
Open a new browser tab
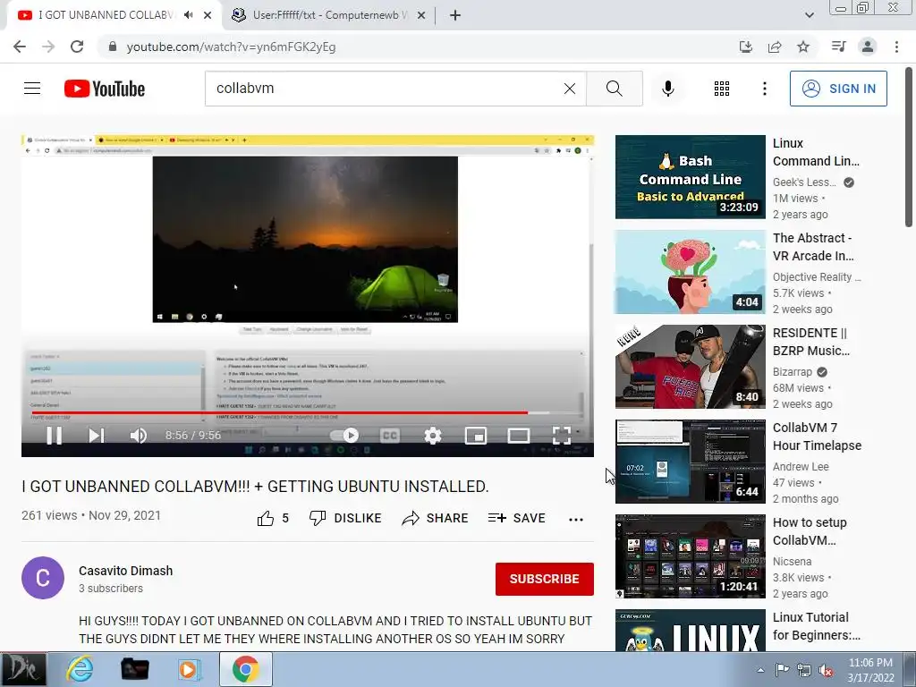(455, 15)
